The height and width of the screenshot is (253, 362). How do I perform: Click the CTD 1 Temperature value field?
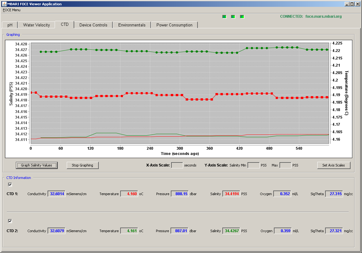click(129, 194)
